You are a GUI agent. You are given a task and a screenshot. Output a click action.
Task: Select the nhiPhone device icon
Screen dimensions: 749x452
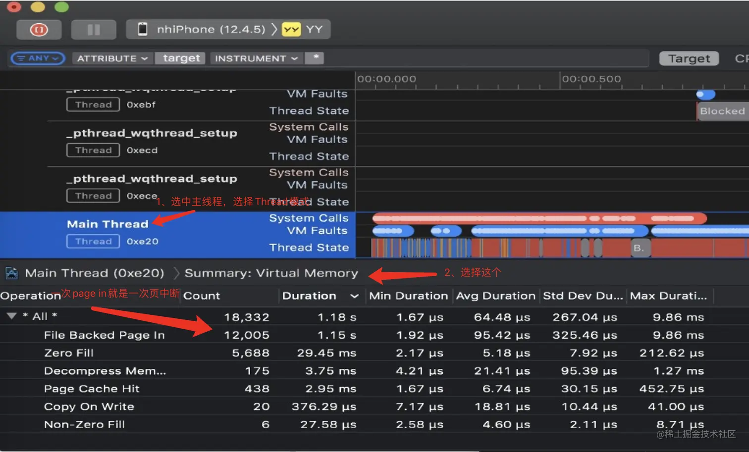coord(143,29)
